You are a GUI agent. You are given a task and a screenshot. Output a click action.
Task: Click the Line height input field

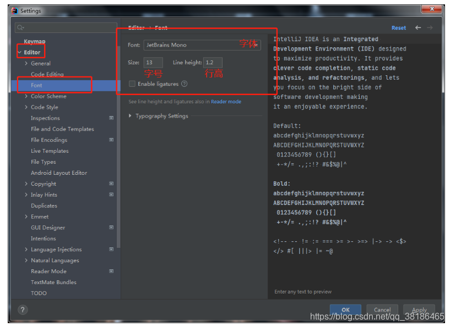[x=213, y=63]
